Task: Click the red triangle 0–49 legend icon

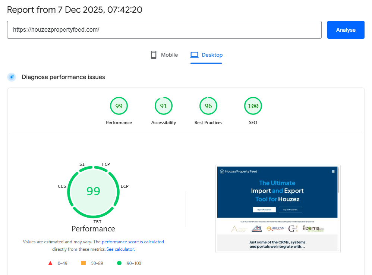Action: point(50,263)
